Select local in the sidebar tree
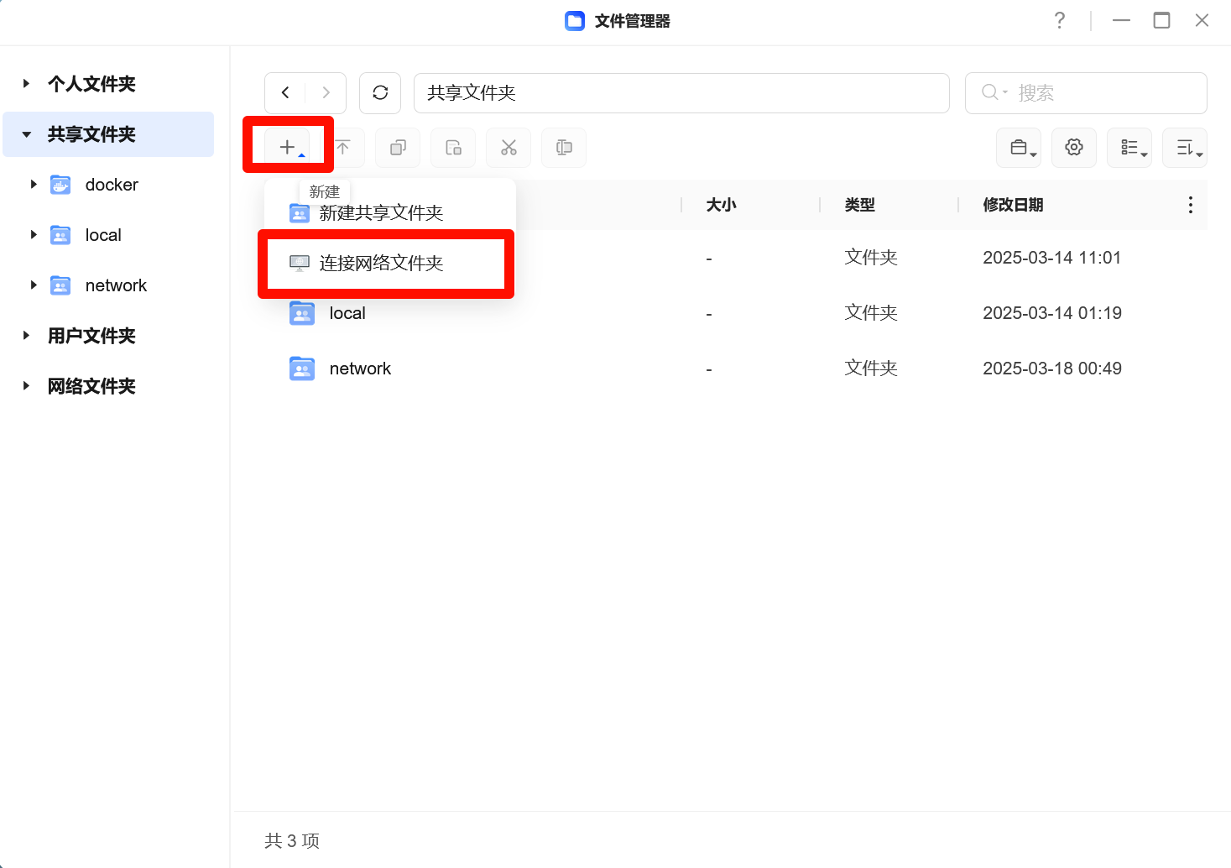Screen dimensions: 1231x868 pos(103,235)
